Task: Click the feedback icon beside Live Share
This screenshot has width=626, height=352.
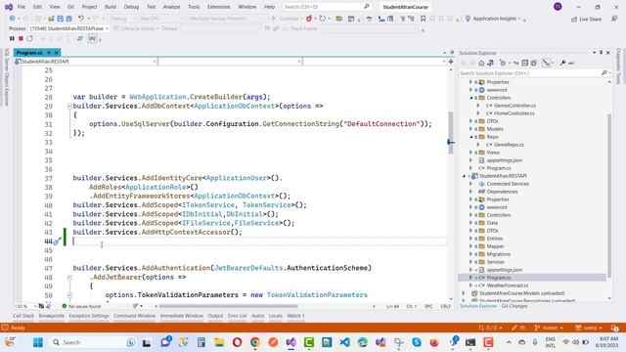Action: tap(614, 19)
